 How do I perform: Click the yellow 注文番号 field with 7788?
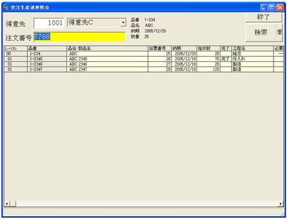79,37
